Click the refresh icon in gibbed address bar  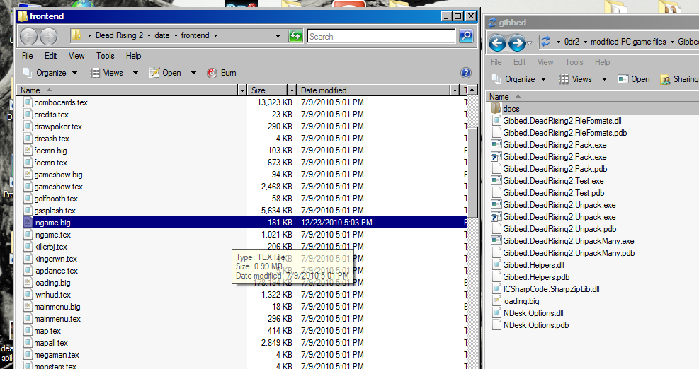pyautogui.click(x=545, y=42)
